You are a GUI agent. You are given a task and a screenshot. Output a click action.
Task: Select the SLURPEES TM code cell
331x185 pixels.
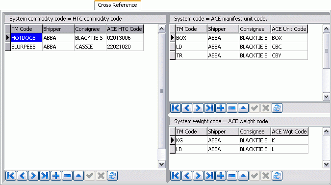click(x=26, y=47)
